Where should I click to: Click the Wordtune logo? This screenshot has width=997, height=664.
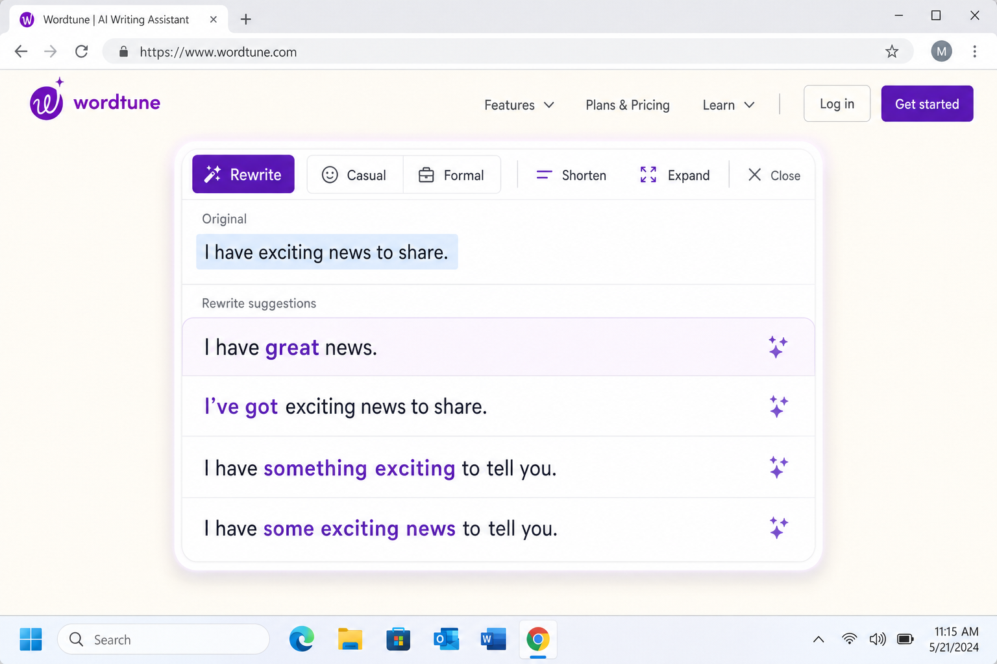click(95, 101)
